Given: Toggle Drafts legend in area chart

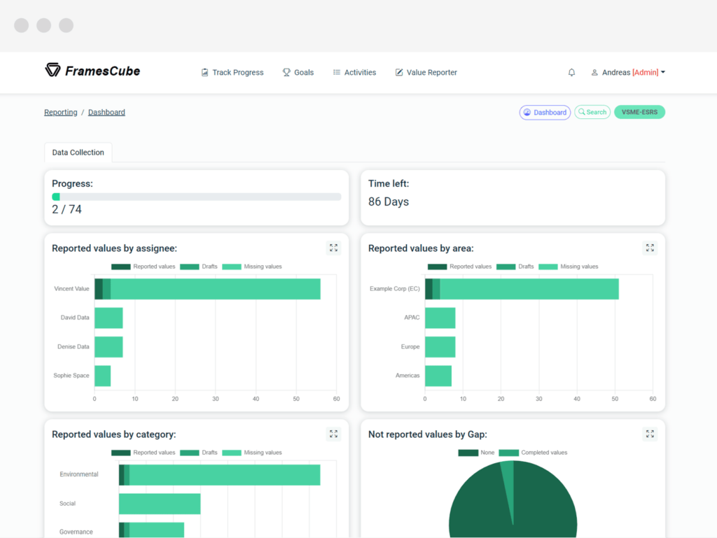Looking at the screenshot, I should click(515, 267).
